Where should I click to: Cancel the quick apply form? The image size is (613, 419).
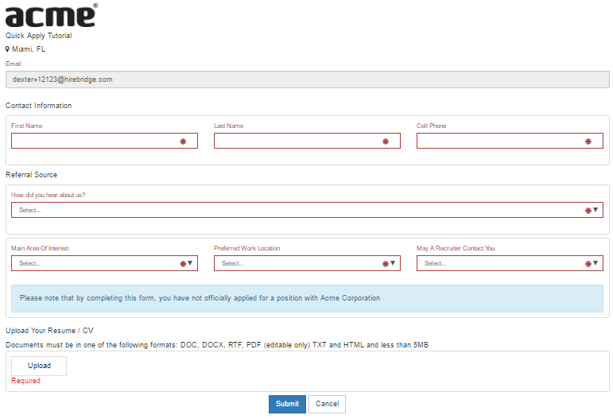click(x=327, y=404)
